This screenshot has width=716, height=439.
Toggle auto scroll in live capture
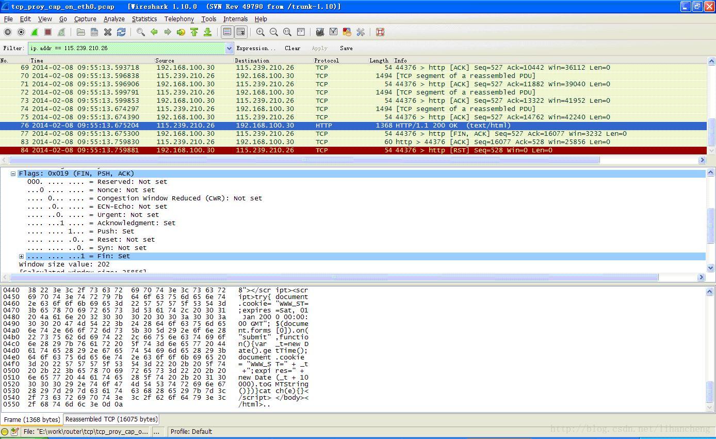pyautogui.click(x=240, y=32)
